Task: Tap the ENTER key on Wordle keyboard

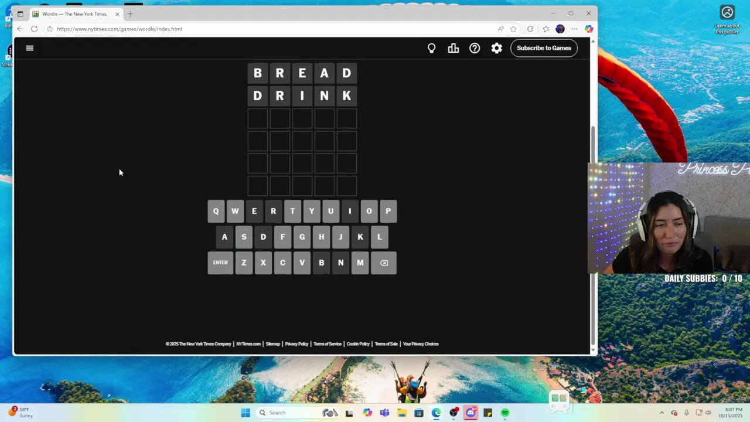Action: tap(220, 263)
